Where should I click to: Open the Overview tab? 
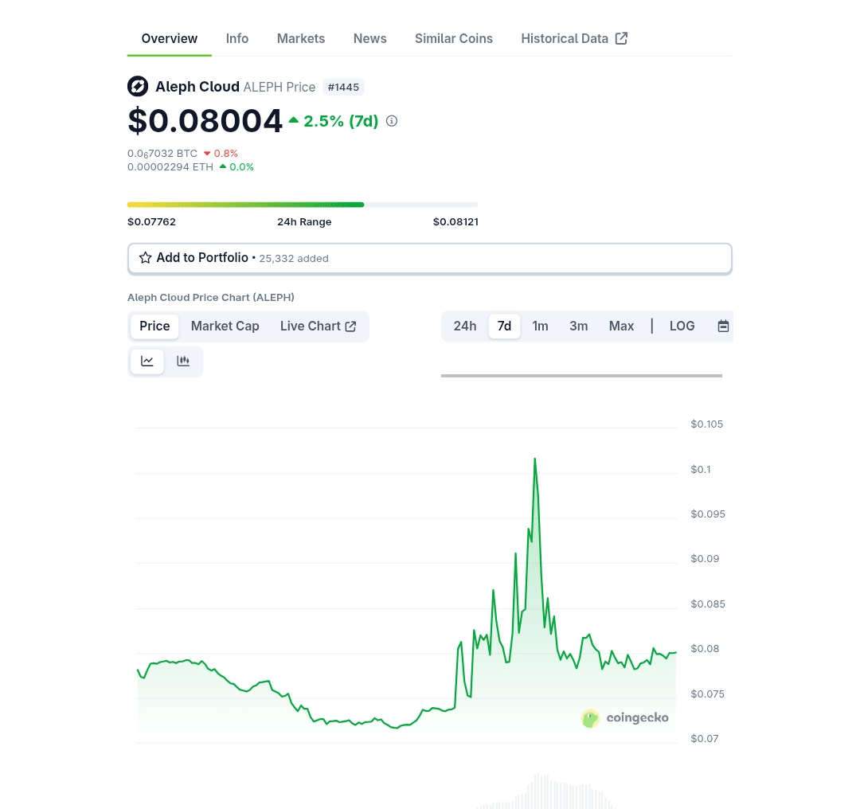coord(169,38)
